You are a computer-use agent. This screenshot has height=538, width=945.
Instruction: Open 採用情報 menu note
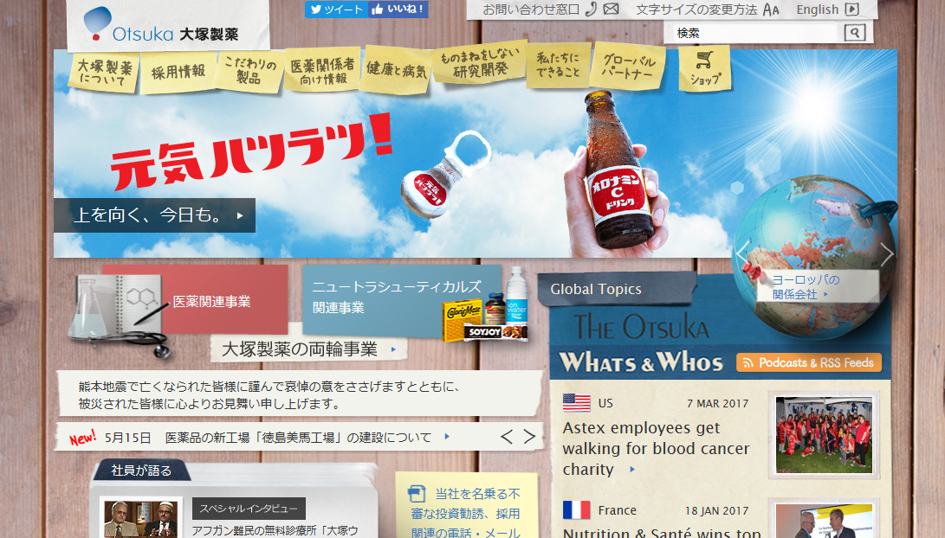pos(178,73)
